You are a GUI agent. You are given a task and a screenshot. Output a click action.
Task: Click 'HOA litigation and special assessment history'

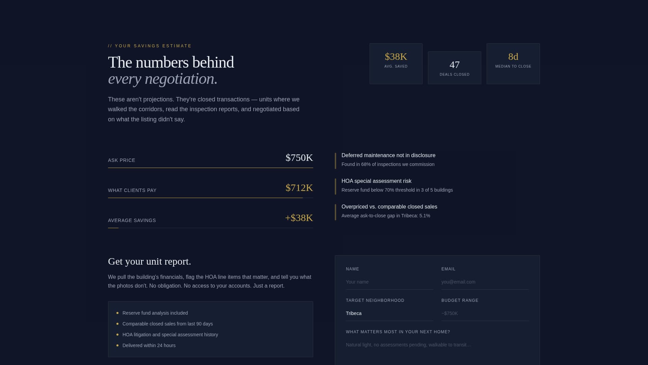point(170,335)
